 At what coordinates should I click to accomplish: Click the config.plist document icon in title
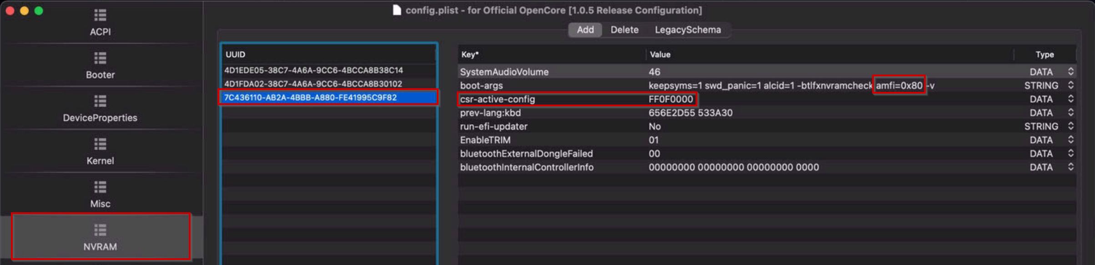pos(397,10)
